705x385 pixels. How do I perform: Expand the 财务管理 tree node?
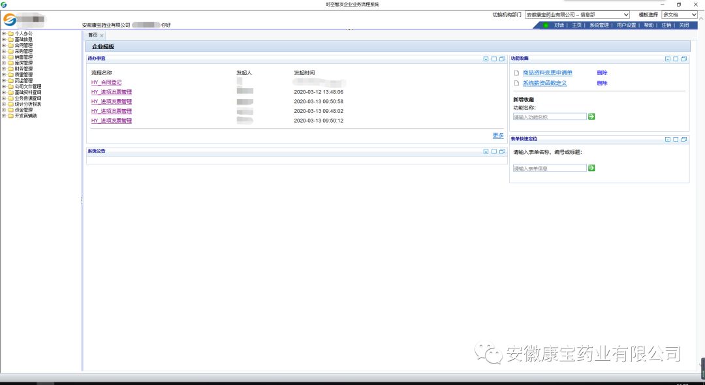[x=4, y=69]
